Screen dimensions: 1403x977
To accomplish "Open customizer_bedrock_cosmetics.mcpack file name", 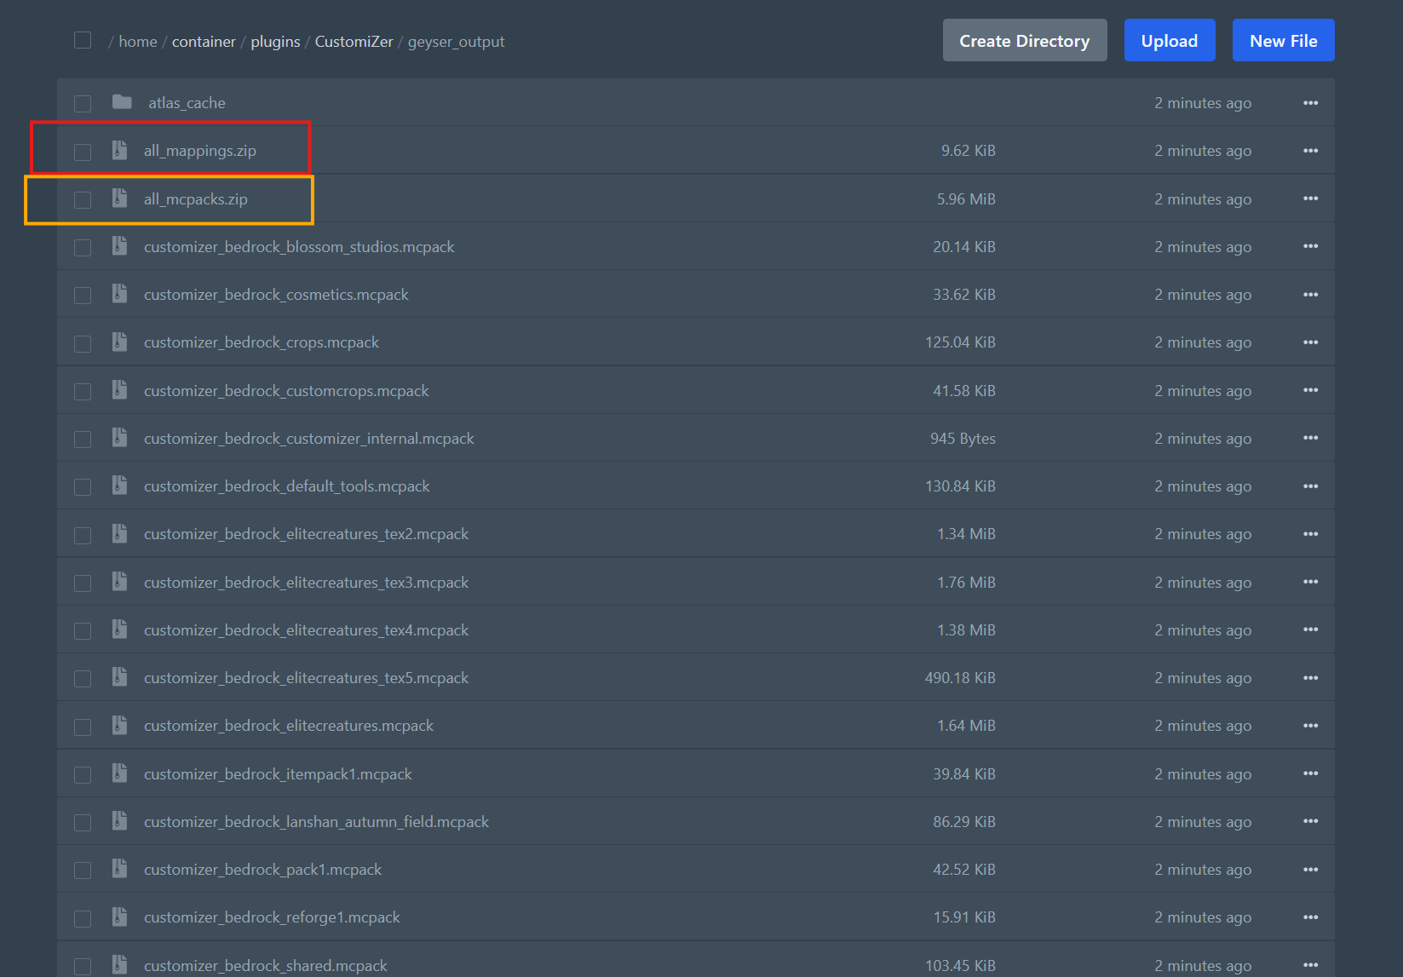I will pyautogui.click(x=276, y=294).
